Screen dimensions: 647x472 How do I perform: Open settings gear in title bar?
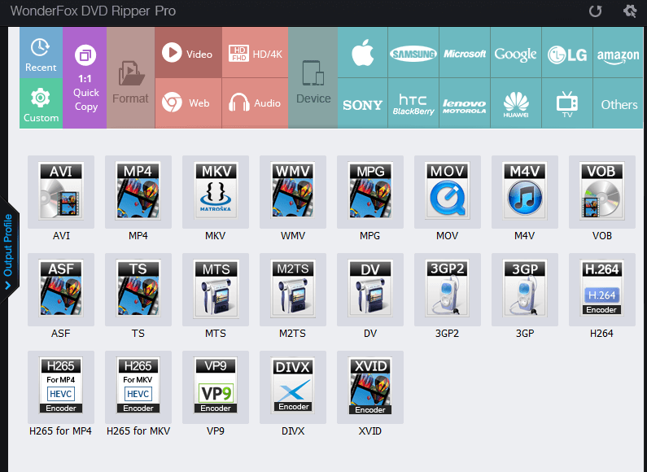click(x=630, y=11)
